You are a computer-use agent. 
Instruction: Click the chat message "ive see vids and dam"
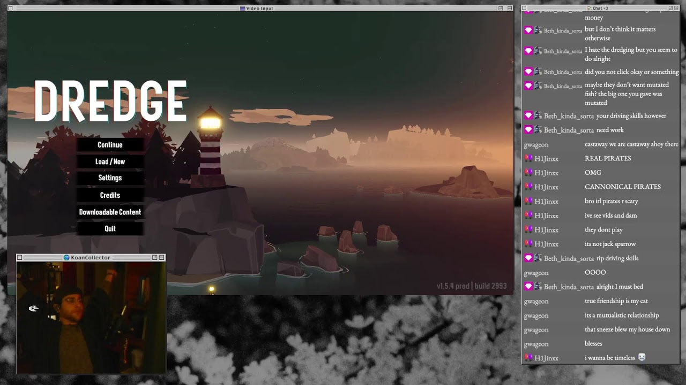pos(611,215)
